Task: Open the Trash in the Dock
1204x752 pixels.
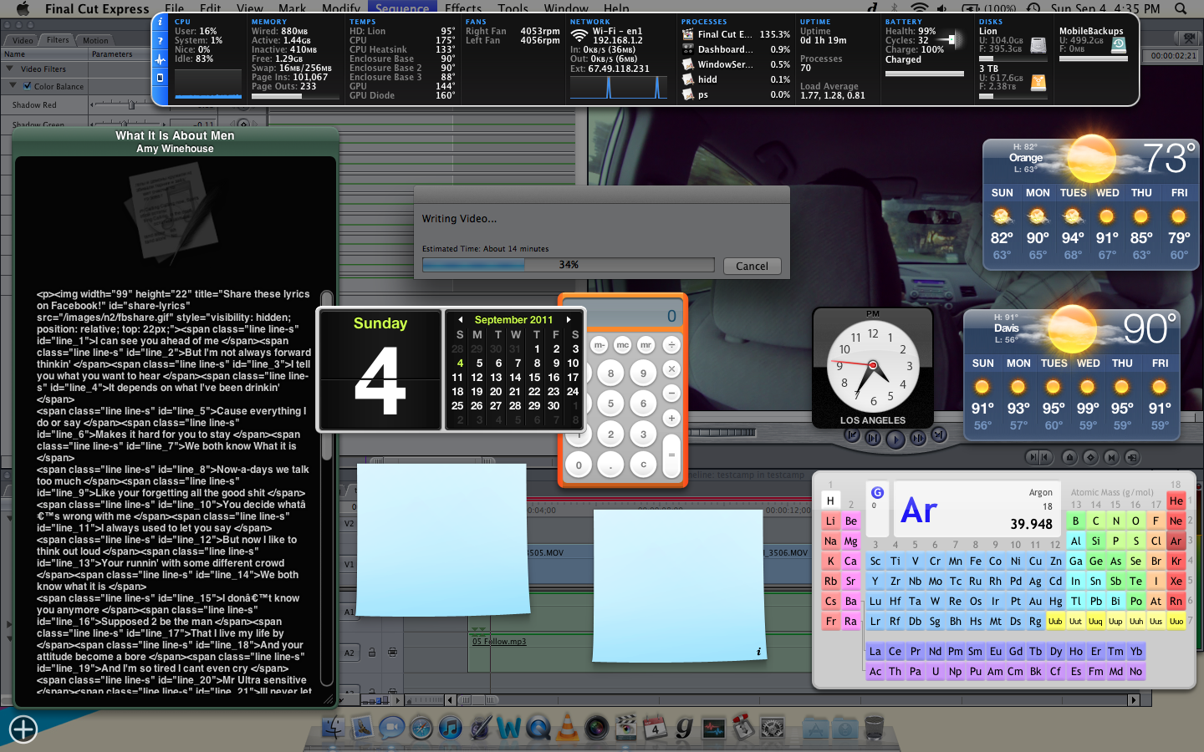Action: click(874, 727)
